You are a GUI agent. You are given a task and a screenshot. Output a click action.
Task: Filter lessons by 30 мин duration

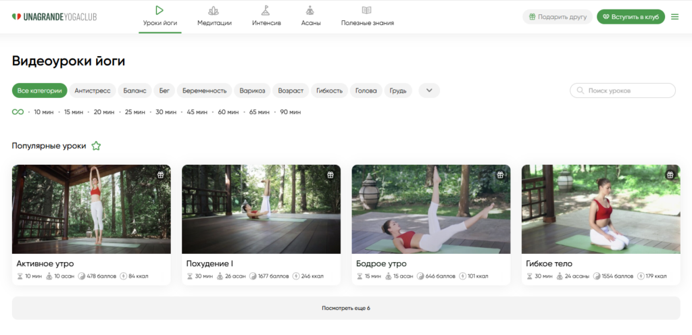[166, 112]
